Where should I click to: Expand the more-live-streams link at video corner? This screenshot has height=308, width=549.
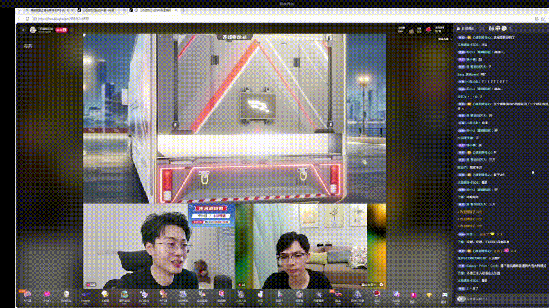(444, 39)
